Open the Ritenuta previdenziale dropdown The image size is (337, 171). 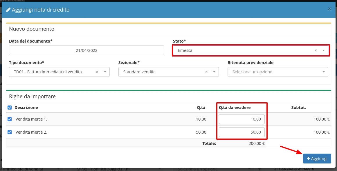coord(278,72)
